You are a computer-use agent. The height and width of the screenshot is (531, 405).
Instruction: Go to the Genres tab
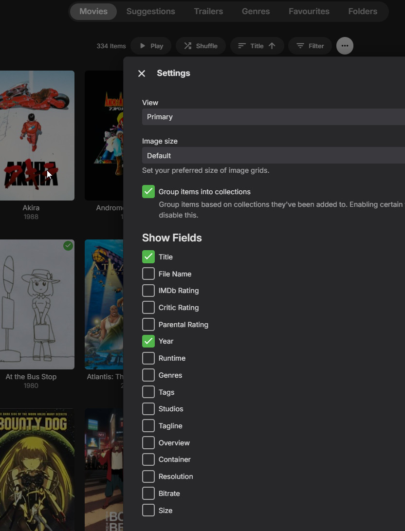(256, 11)
